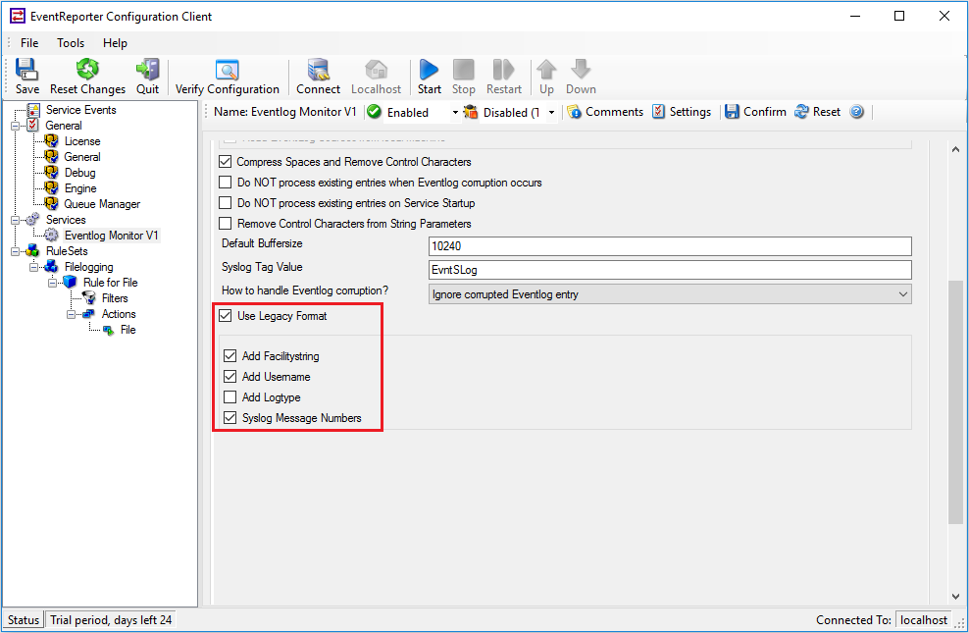Select the License tree node
The width and height of the screenshot is (969, 633).
(x=82, y=141)
